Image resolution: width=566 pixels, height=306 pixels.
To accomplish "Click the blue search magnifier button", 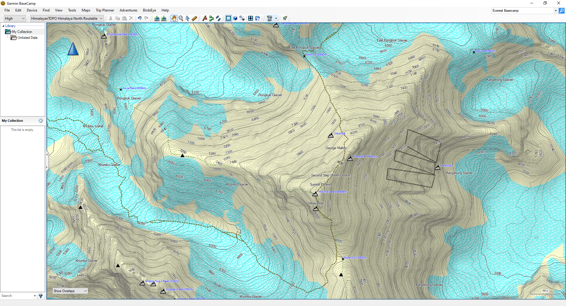I will [562, 11].
